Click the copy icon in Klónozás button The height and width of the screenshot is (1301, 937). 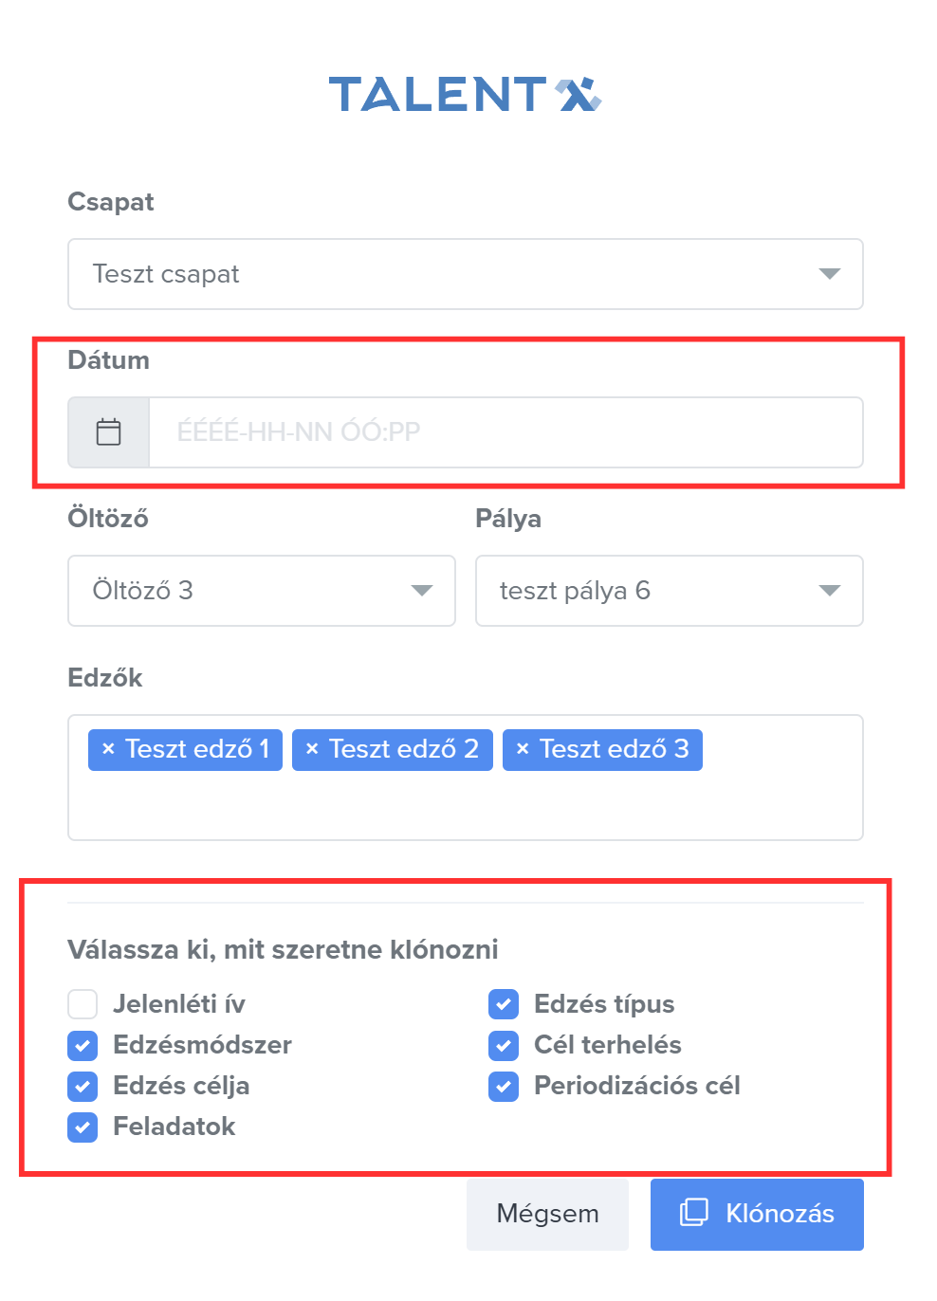point(694,1212)
